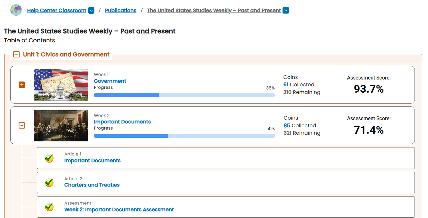Collapse Unit 1: Civics and Government section
This screenshot has width=428, height=218.
(x=16, y=55)
